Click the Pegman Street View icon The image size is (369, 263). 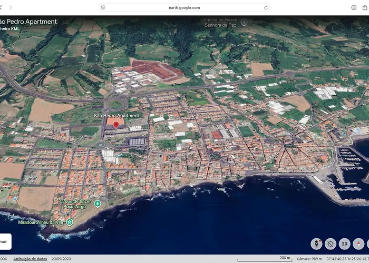[317, 244]
